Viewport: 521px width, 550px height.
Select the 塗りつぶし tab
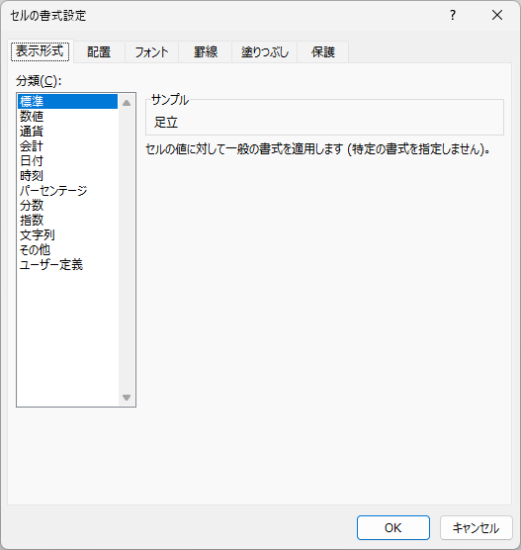(x=265, y=51)
